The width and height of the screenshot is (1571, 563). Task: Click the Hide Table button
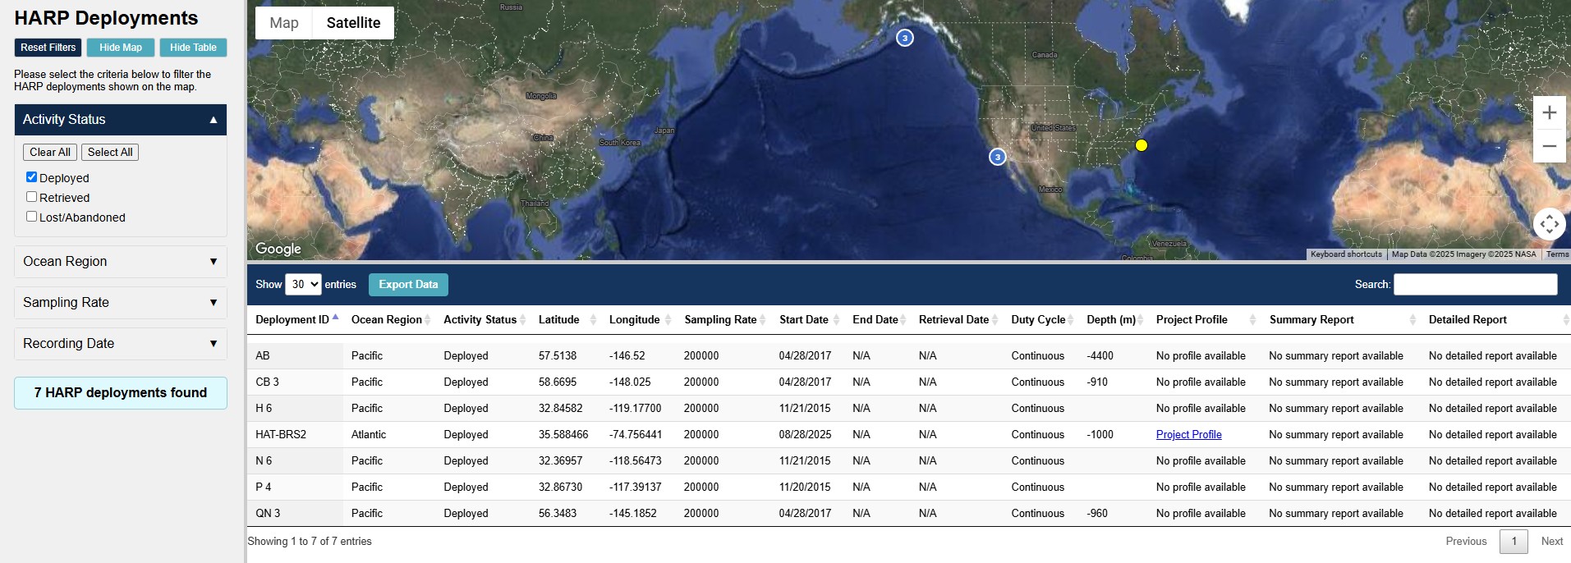coord(193,48)
